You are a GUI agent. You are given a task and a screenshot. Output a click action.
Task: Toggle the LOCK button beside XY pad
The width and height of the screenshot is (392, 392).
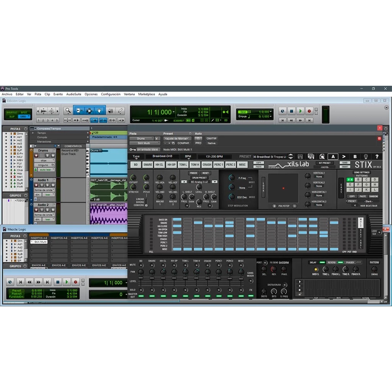263,187
